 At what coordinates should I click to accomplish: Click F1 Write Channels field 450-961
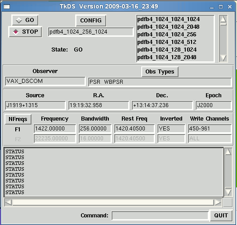[x=210, y=129]
